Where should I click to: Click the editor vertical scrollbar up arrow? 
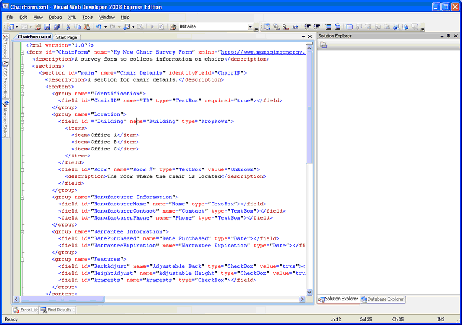309,48
